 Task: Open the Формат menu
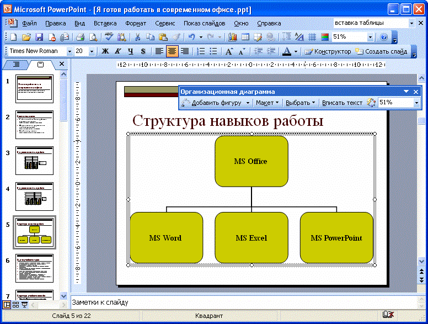click(136, 24)
